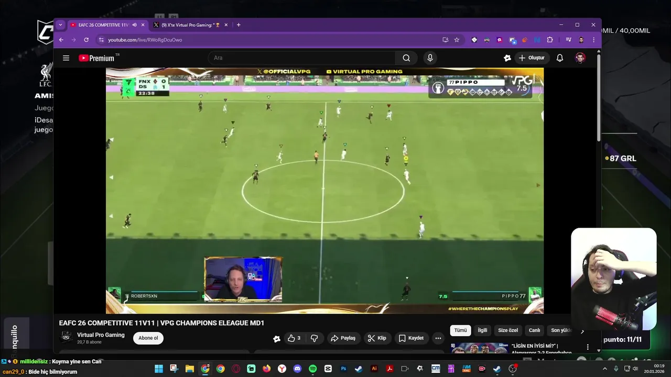
Task: Open options for LİGİN EN İYİSİ Mİ video
Action: 588,347
